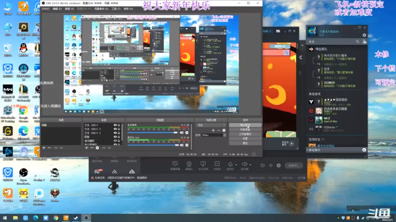Click the share icon beside the game window
This screenshot has height=222, width=396.
click(300, 57)
